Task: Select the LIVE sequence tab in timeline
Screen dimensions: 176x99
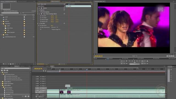Action: tap(52, 66)
